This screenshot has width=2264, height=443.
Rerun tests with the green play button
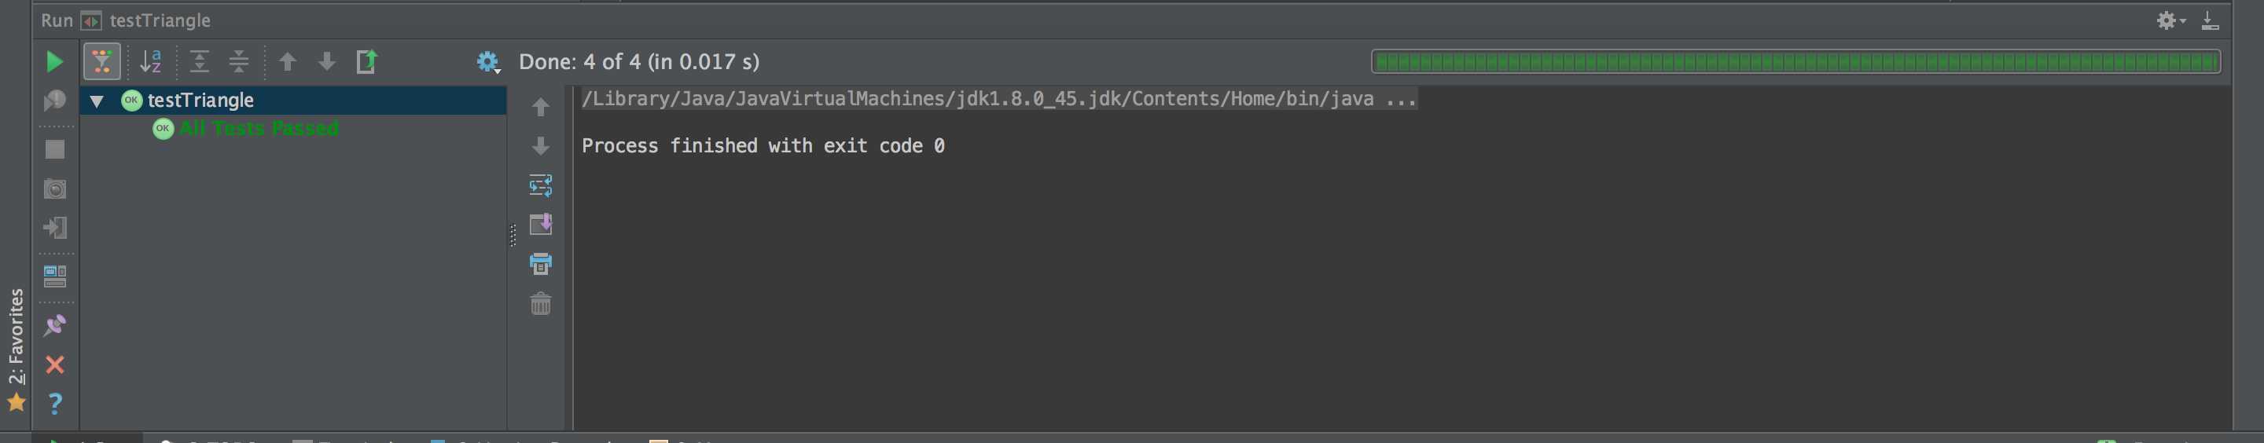tap(53, 61)
